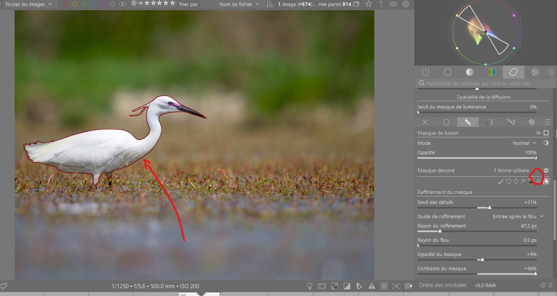This screenshot has width=557, height=296.
Task: Select drawn and parametric mask tab
Action: point(510,122)
